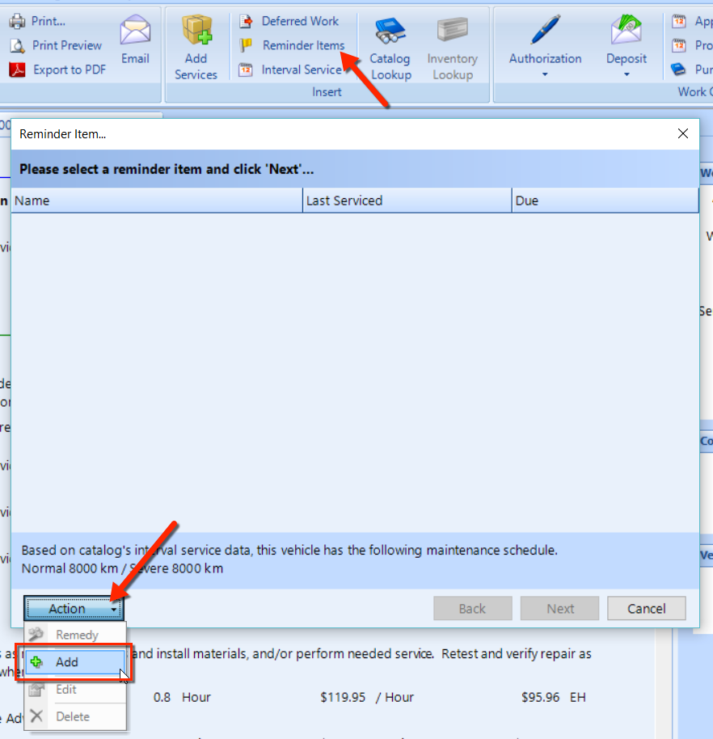Select Delete in the Action menu
Screen dimensions: 713x739
(72, 716)
